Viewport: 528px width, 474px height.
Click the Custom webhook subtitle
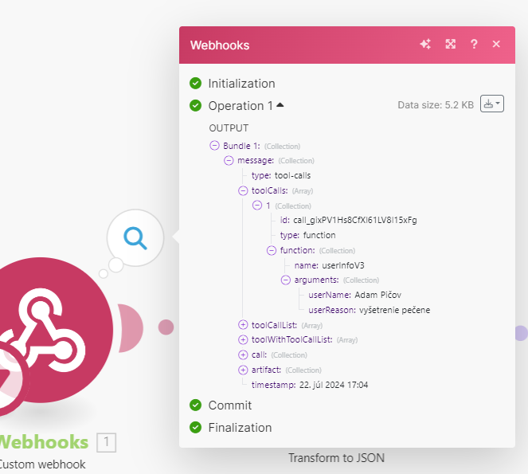coord(42,464)
